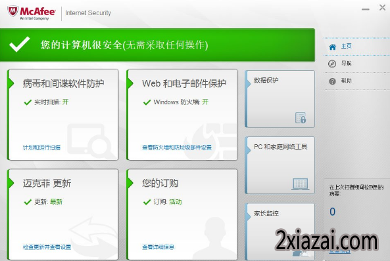The height and width of the screenshot is (261, 390).
Task: Open the 数据保护 tile title
Action: pos(266,81)
